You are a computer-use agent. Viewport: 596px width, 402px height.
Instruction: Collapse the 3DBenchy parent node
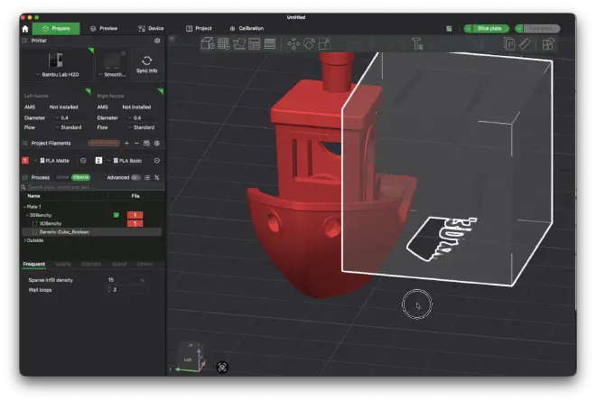(x=27, y=215)
